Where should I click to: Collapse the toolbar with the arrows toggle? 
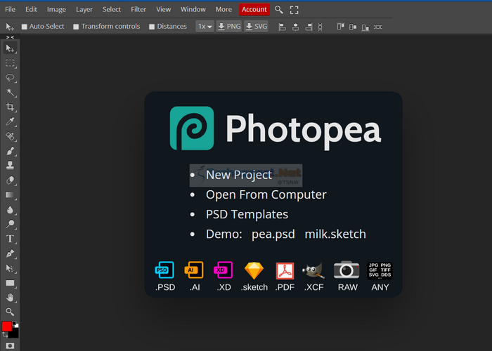pos(10,37)
